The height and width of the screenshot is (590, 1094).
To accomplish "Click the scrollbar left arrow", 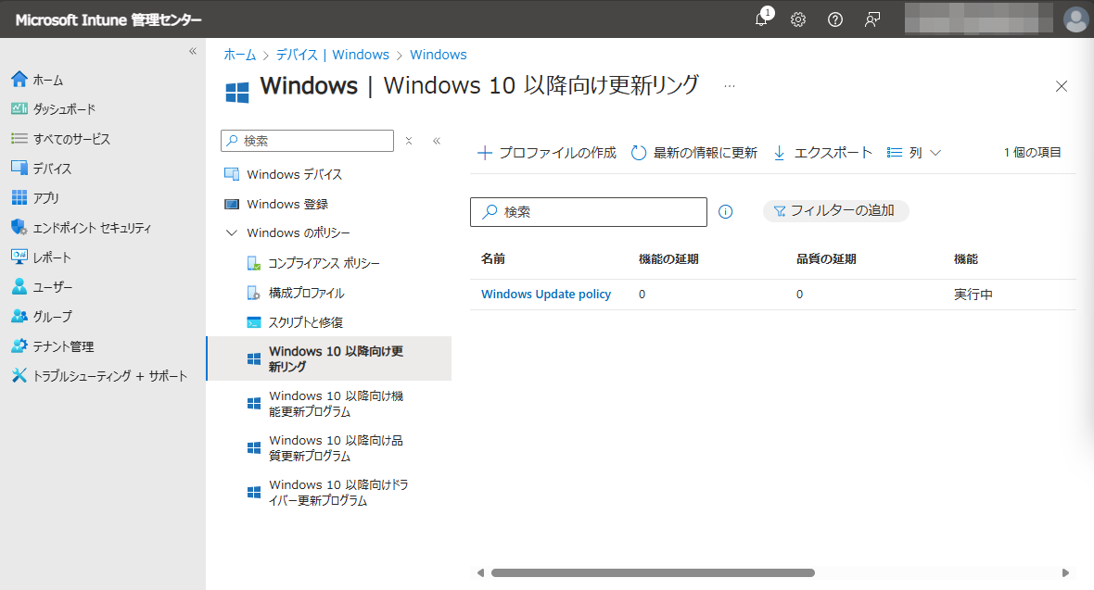I will (x=480, y=572).
